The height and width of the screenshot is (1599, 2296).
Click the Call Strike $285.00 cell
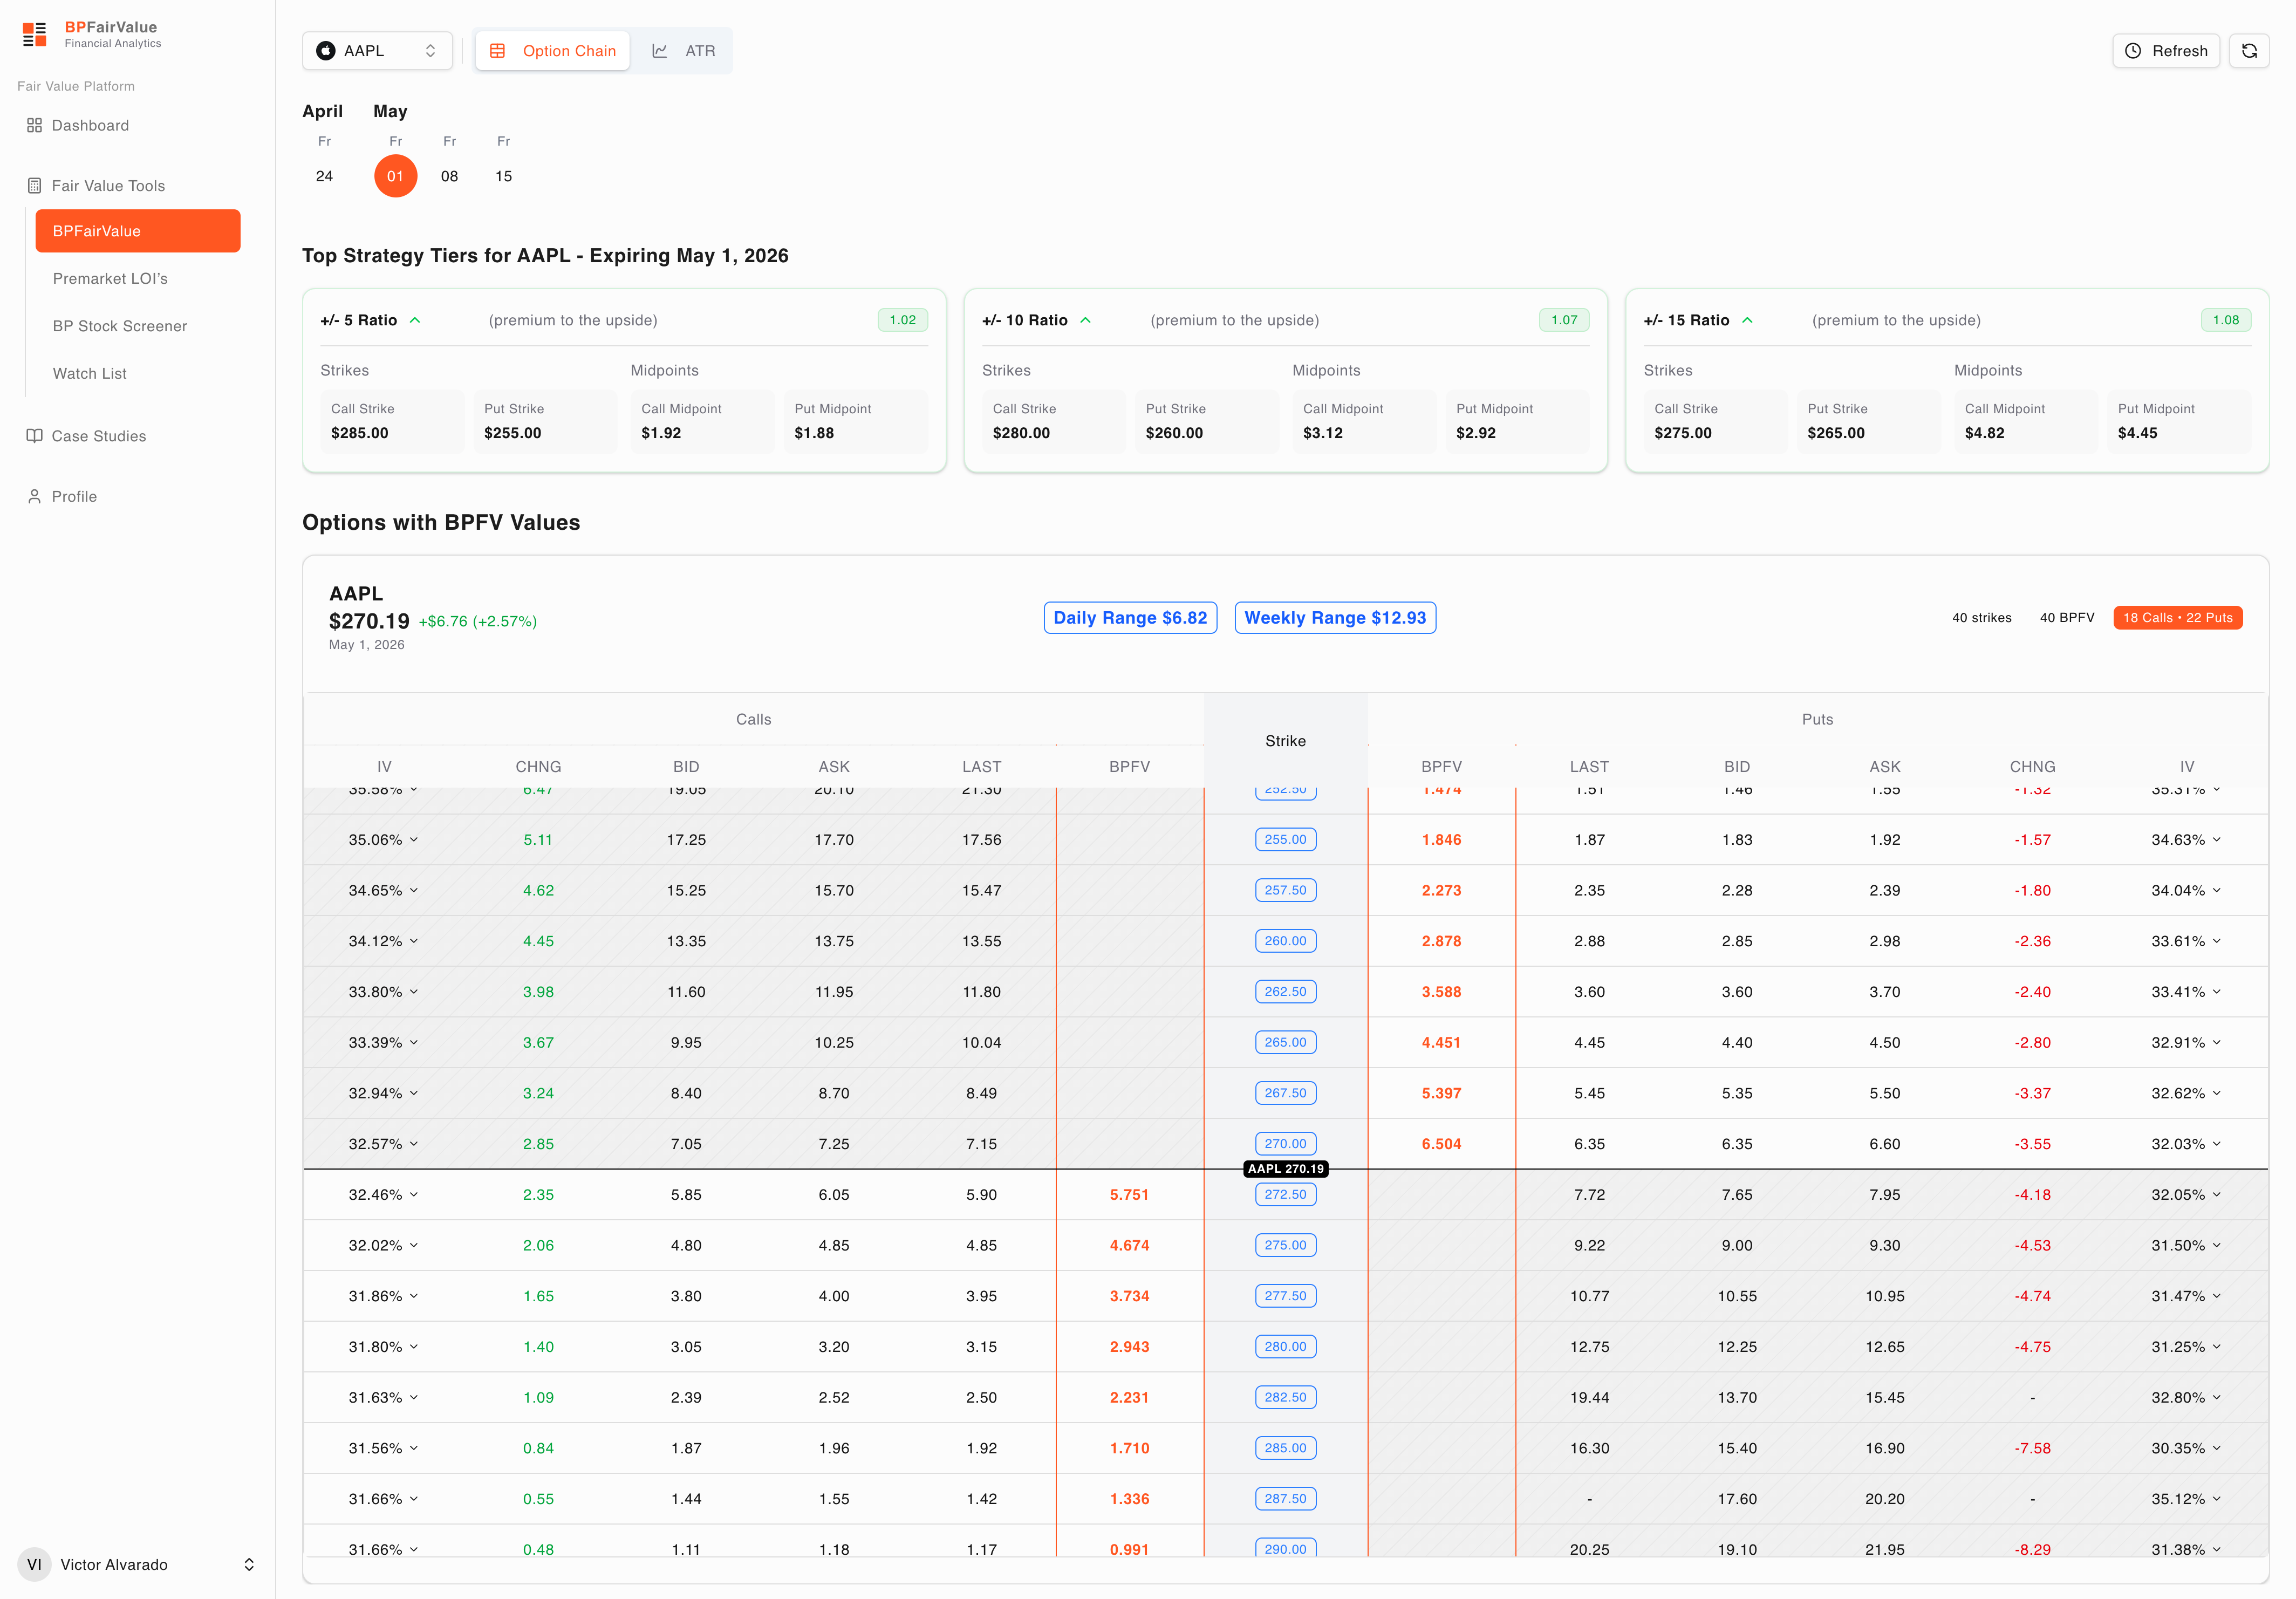point(392,421)
